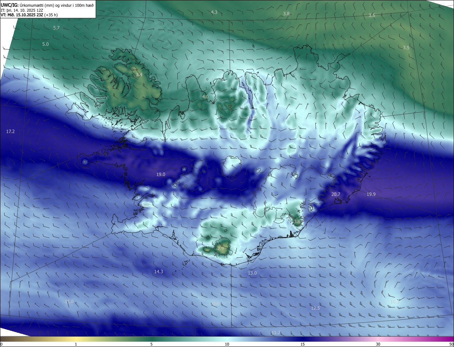Click the colorbar tick labeled 10
454x347 pixels.
(227, 344)
